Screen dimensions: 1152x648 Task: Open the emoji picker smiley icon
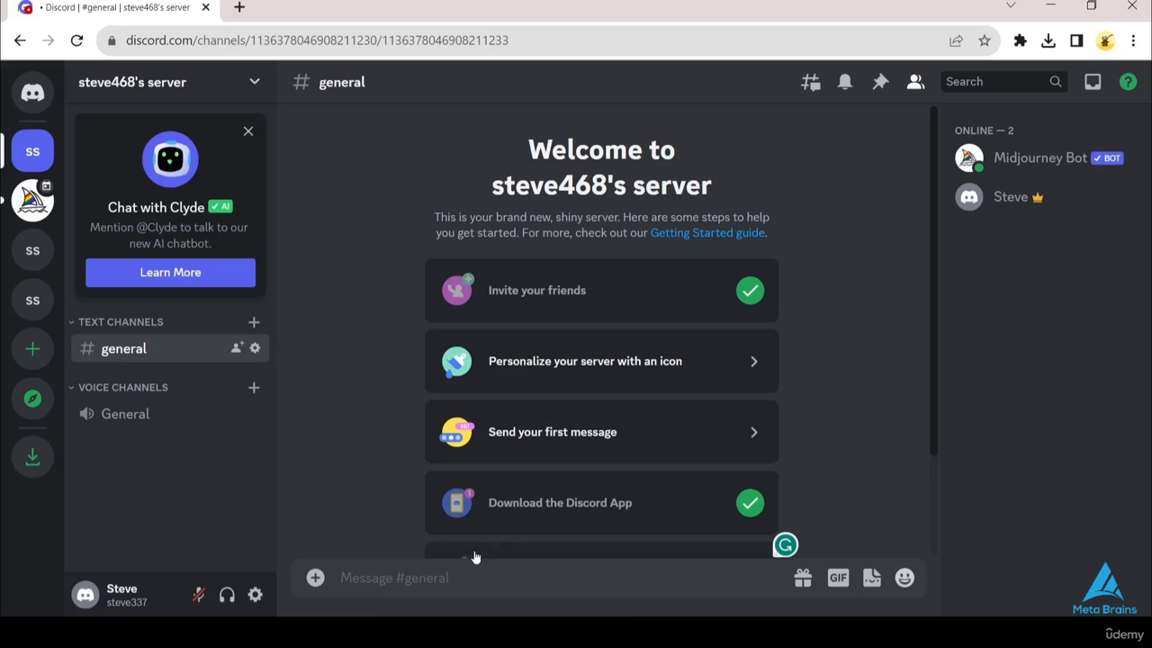click(x=904, y=578)
